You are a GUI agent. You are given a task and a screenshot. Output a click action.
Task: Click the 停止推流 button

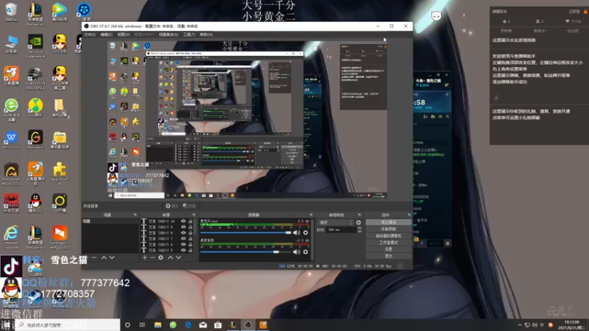(389, 223)
